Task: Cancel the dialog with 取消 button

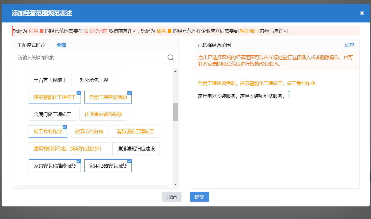Action: click(x=172, y=197)
